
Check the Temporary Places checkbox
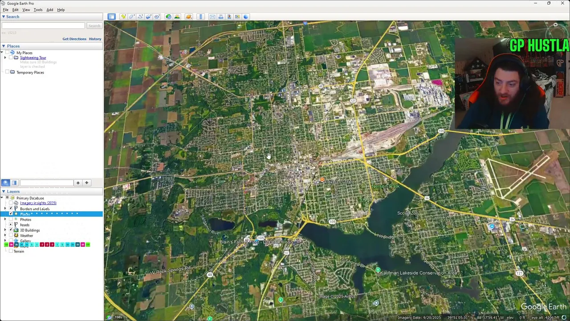[x=7, y=72]
